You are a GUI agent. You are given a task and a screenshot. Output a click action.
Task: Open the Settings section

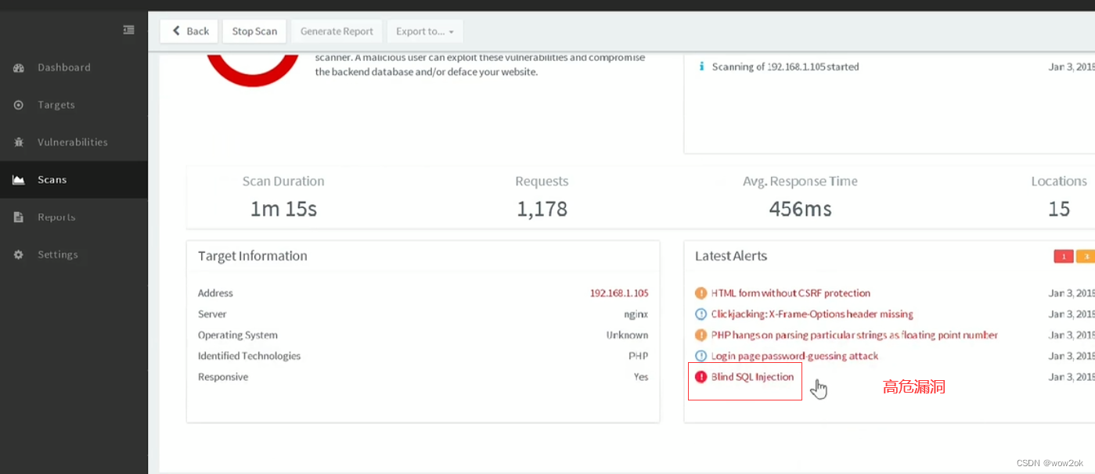pyautogui.click(x=74, y=255)
